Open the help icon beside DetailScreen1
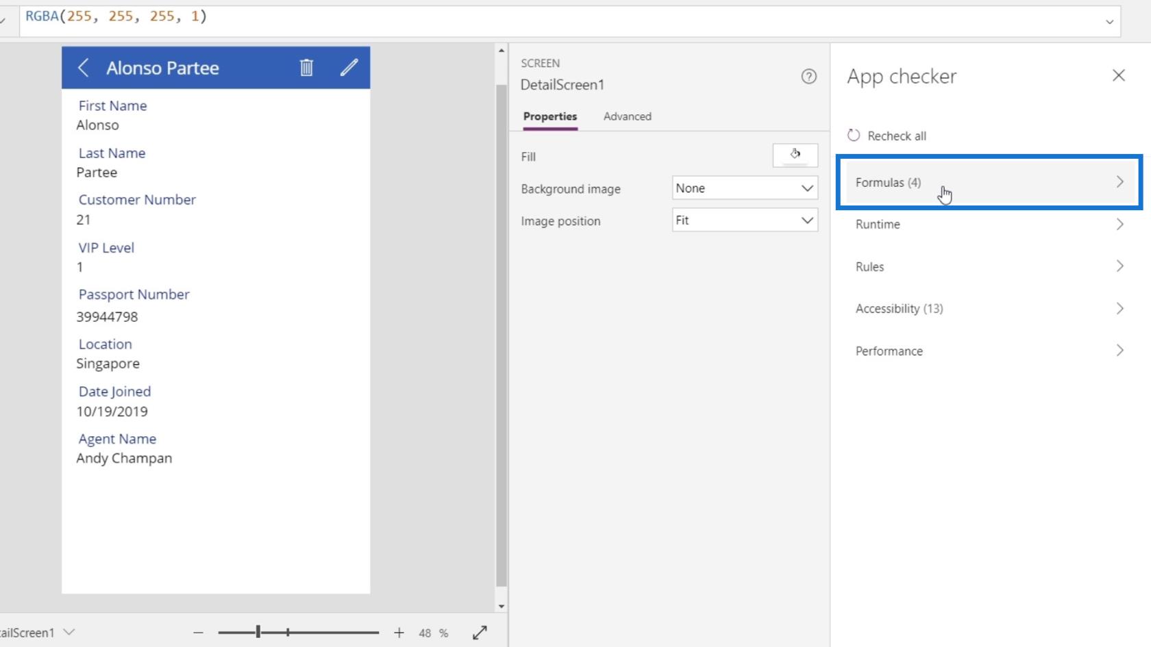 [x=808, y=77]
